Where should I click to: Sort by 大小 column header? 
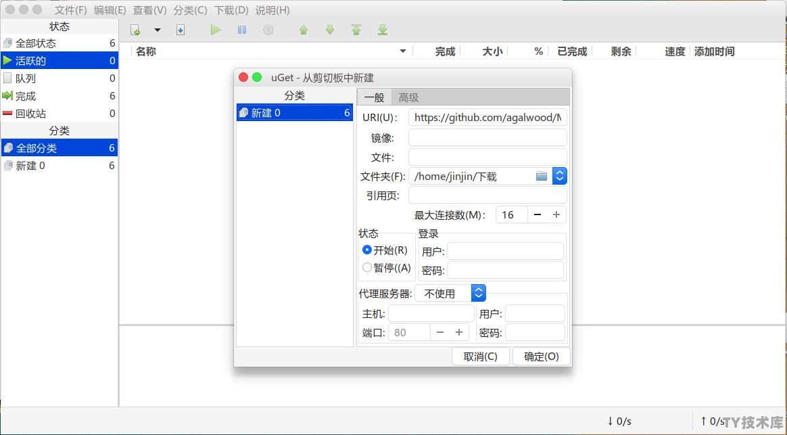[492, 51]
